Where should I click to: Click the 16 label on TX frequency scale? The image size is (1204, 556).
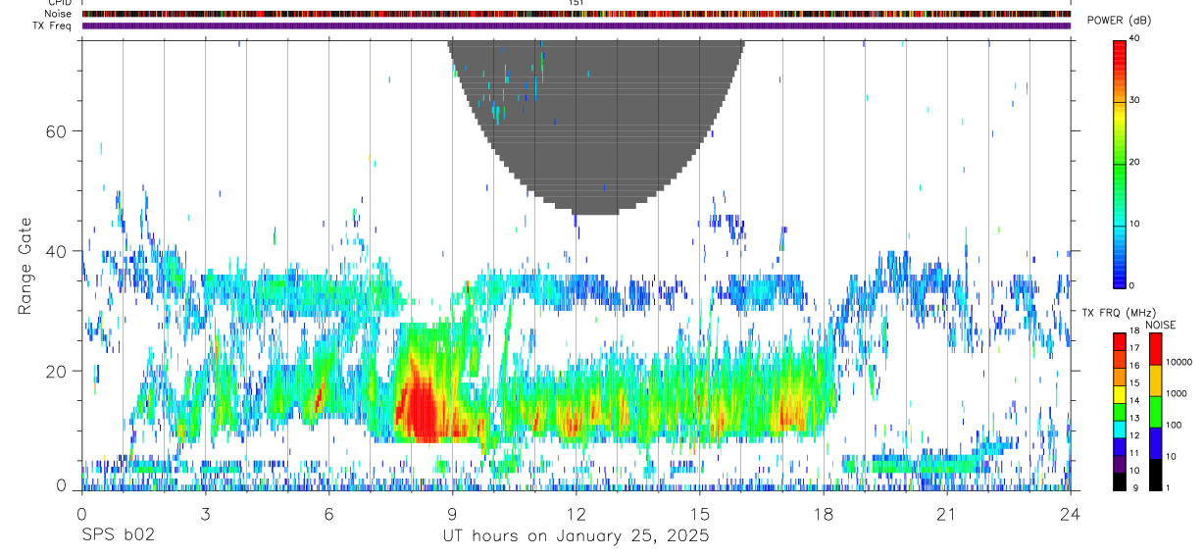pyautogui.click(x=1134, y=365)
